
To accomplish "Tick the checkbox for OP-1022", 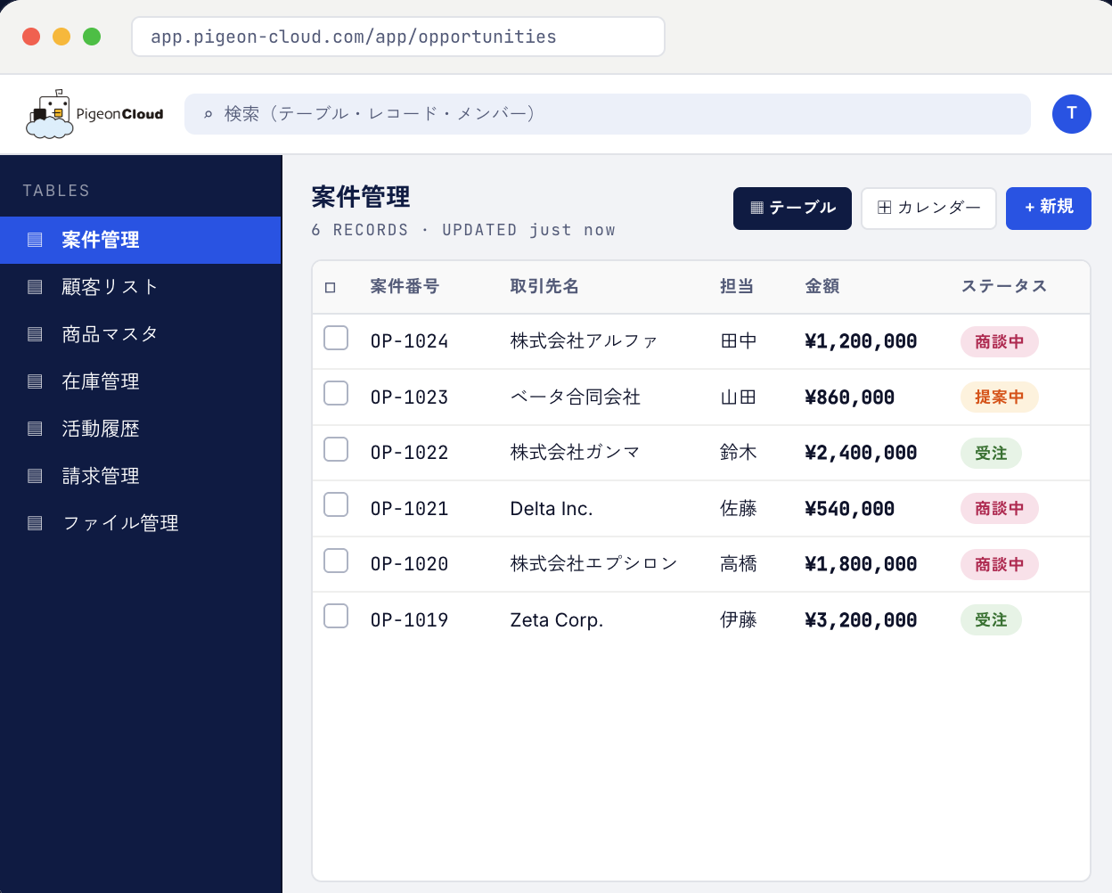I will (x=336, y=449).
